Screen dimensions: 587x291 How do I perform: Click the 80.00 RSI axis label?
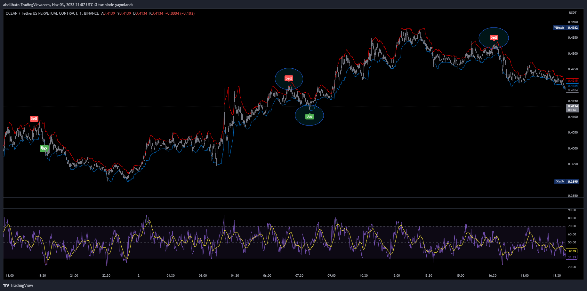[572, 218]
